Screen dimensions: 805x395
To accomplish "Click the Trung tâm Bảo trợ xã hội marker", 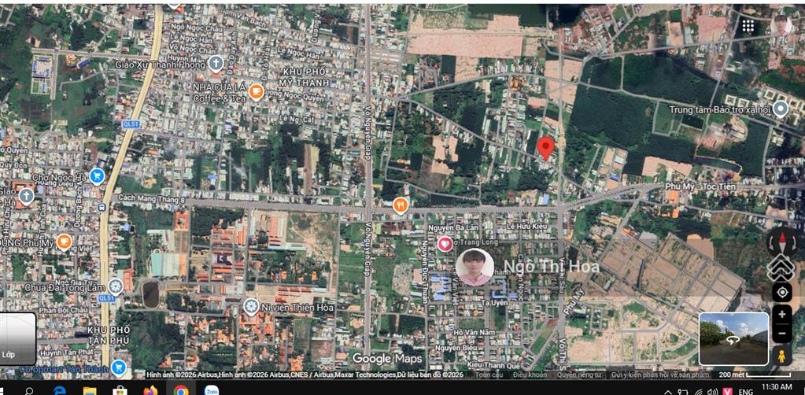I will pos(781,109).
